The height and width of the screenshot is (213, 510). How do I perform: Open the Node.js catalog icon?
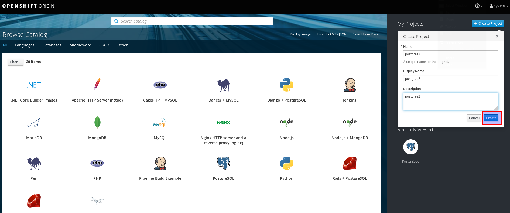pos(287,122)
